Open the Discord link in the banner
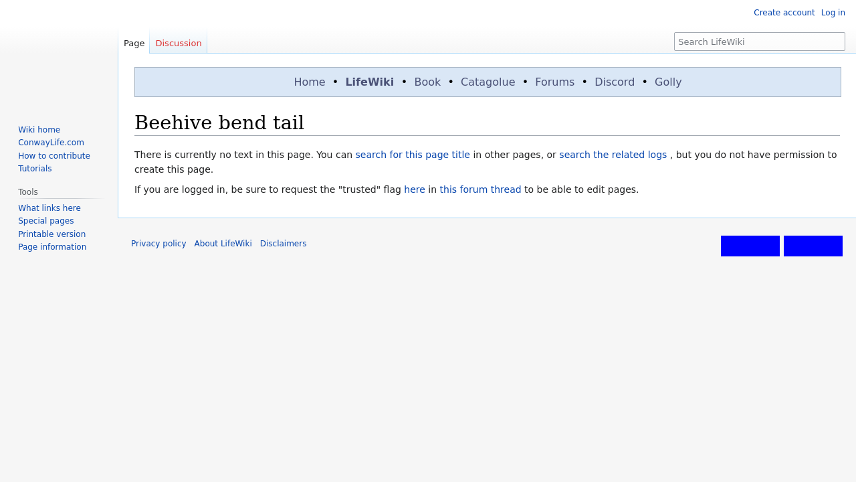The image size is (856, 482). (x=614, y=82)
